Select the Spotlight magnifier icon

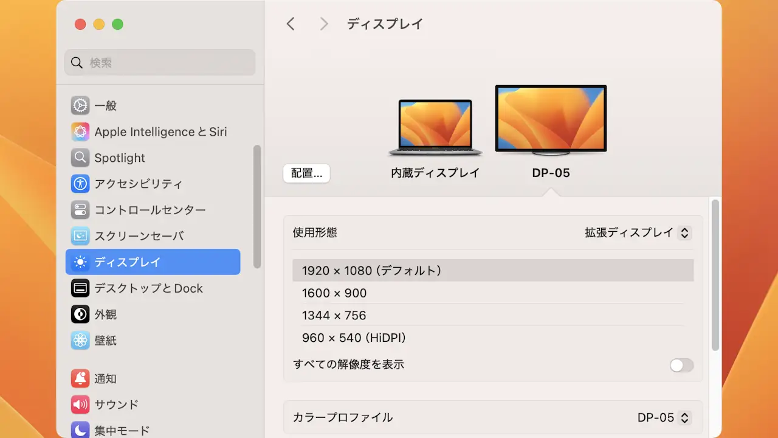pos(80,158)
